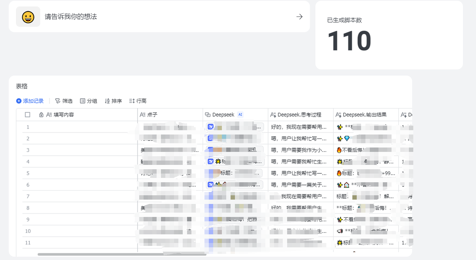Click the AI badge beside Deepseek header

pos(240,115)
